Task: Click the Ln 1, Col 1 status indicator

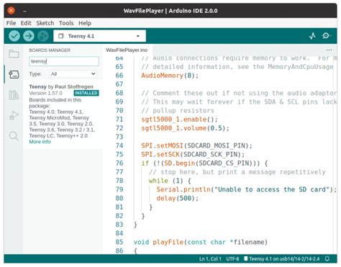Action: [x=210, y=259]
